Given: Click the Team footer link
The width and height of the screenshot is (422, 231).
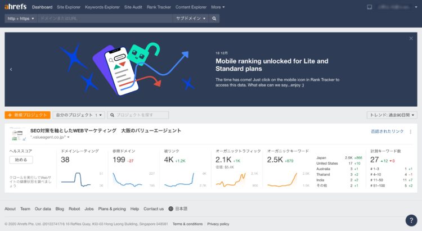Looking at the screenshot, I should point(25,209).
